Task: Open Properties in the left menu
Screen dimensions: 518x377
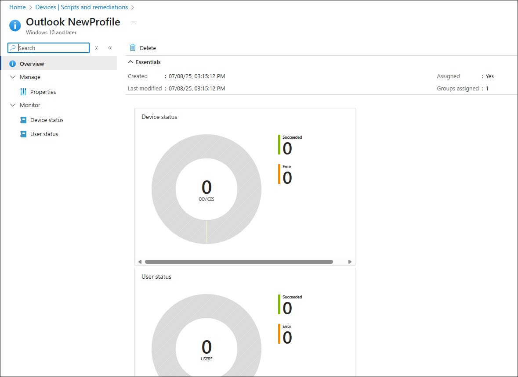Action: (x=43, y=92)
